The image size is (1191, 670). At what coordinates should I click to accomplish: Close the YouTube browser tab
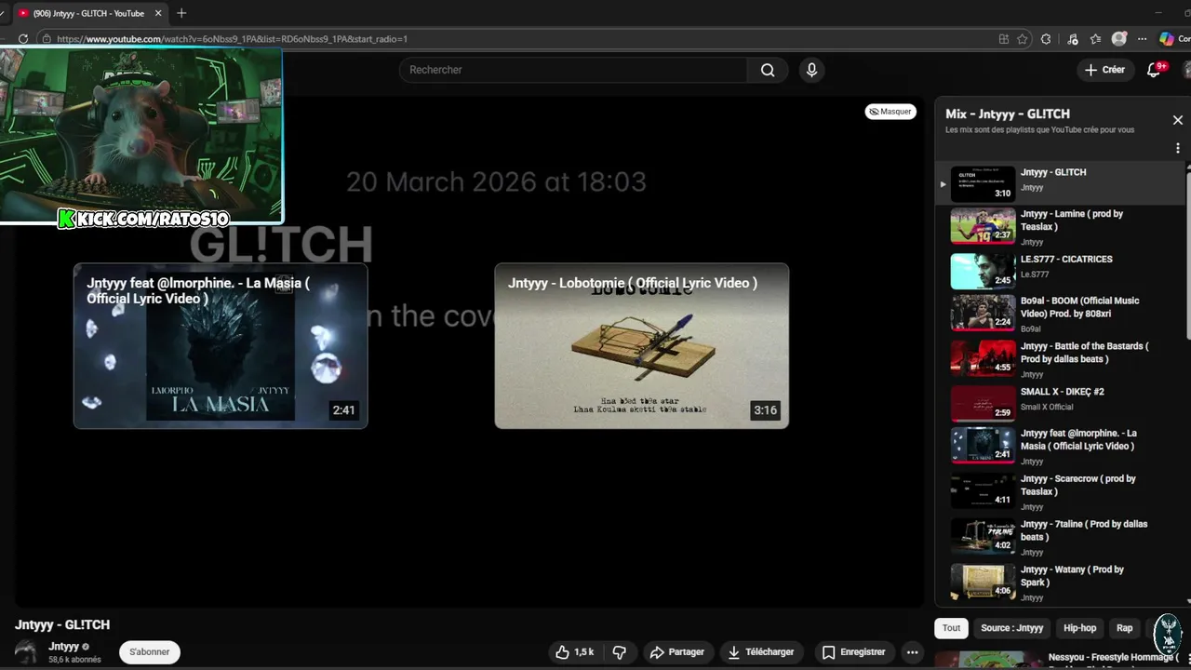[157, 13]
